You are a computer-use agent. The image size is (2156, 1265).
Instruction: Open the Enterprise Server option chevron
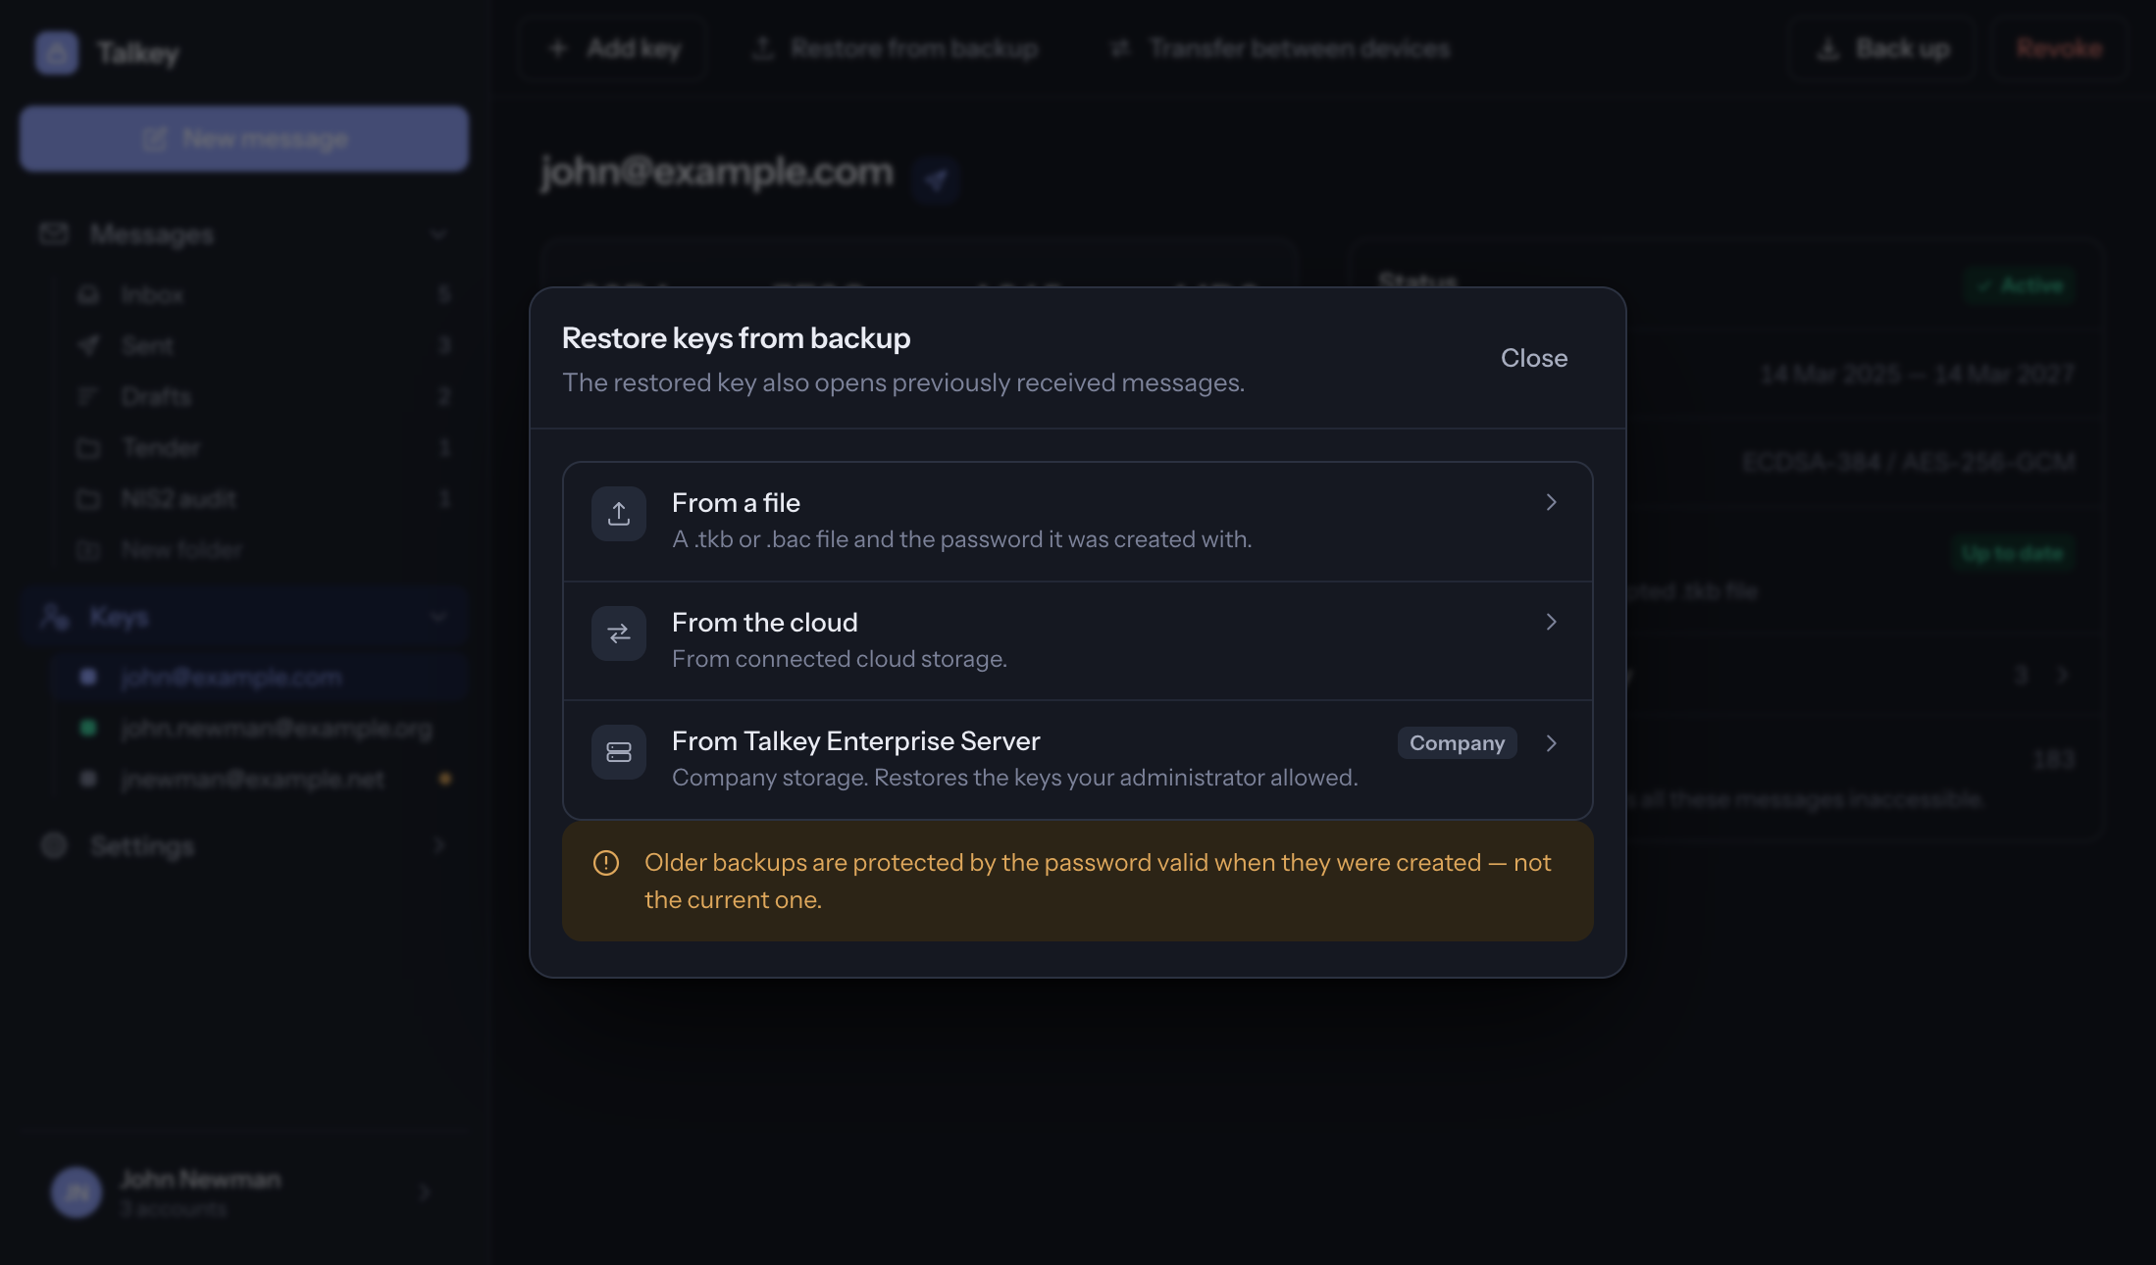point(1552,743)
